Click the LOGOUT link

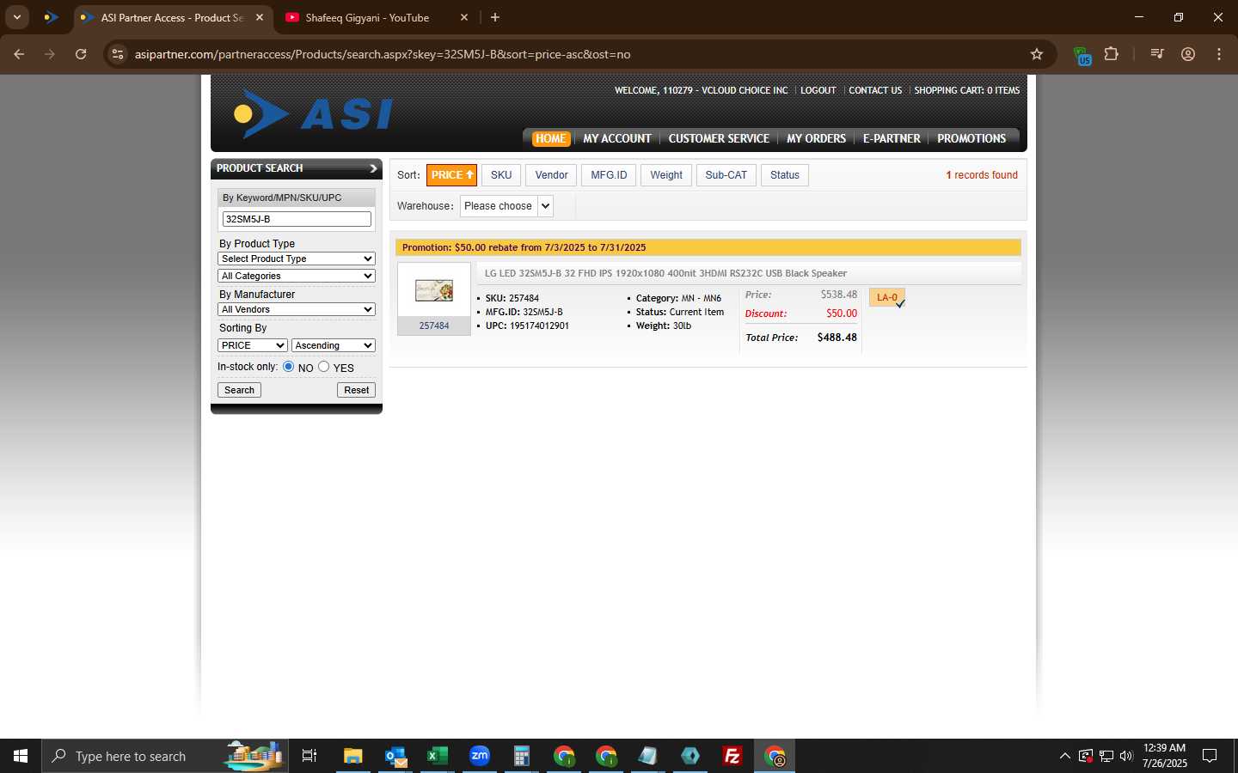[x=818, y=90]
